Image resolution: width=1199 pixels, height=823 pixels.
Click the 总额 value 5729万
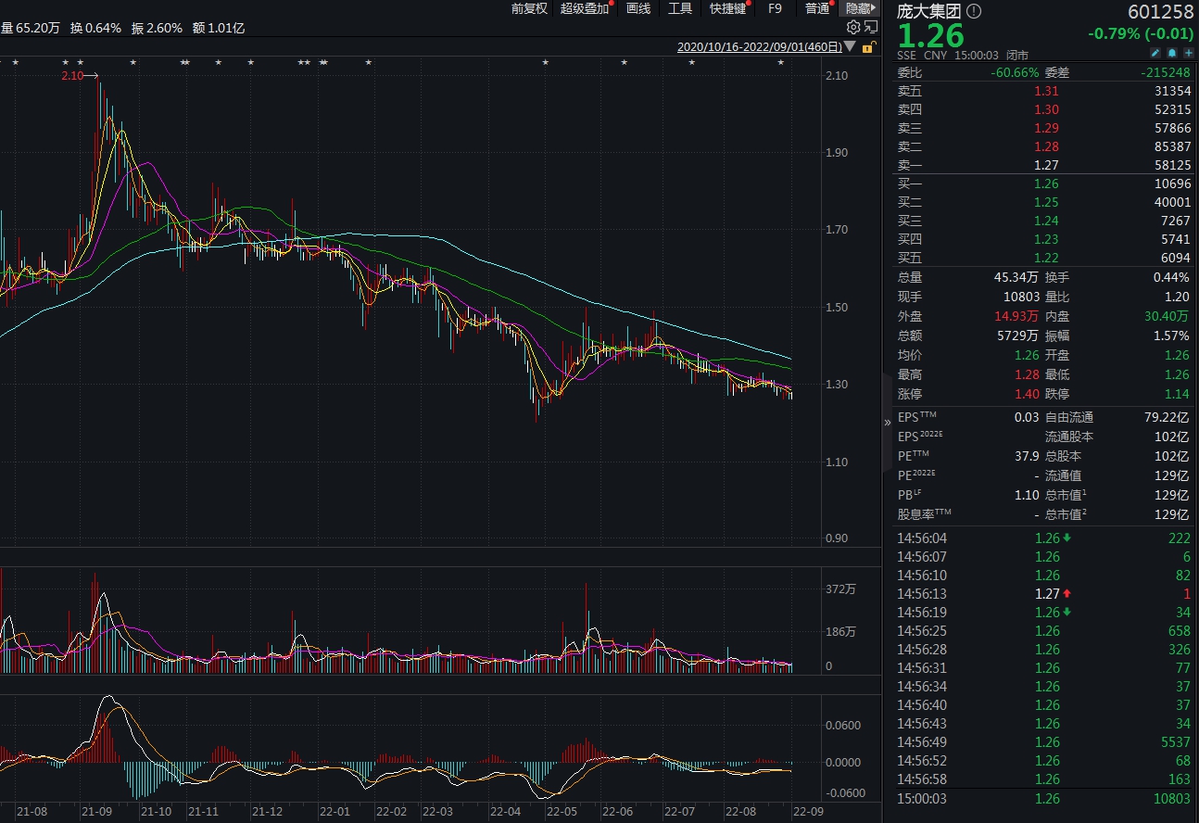coord(1018,336)
